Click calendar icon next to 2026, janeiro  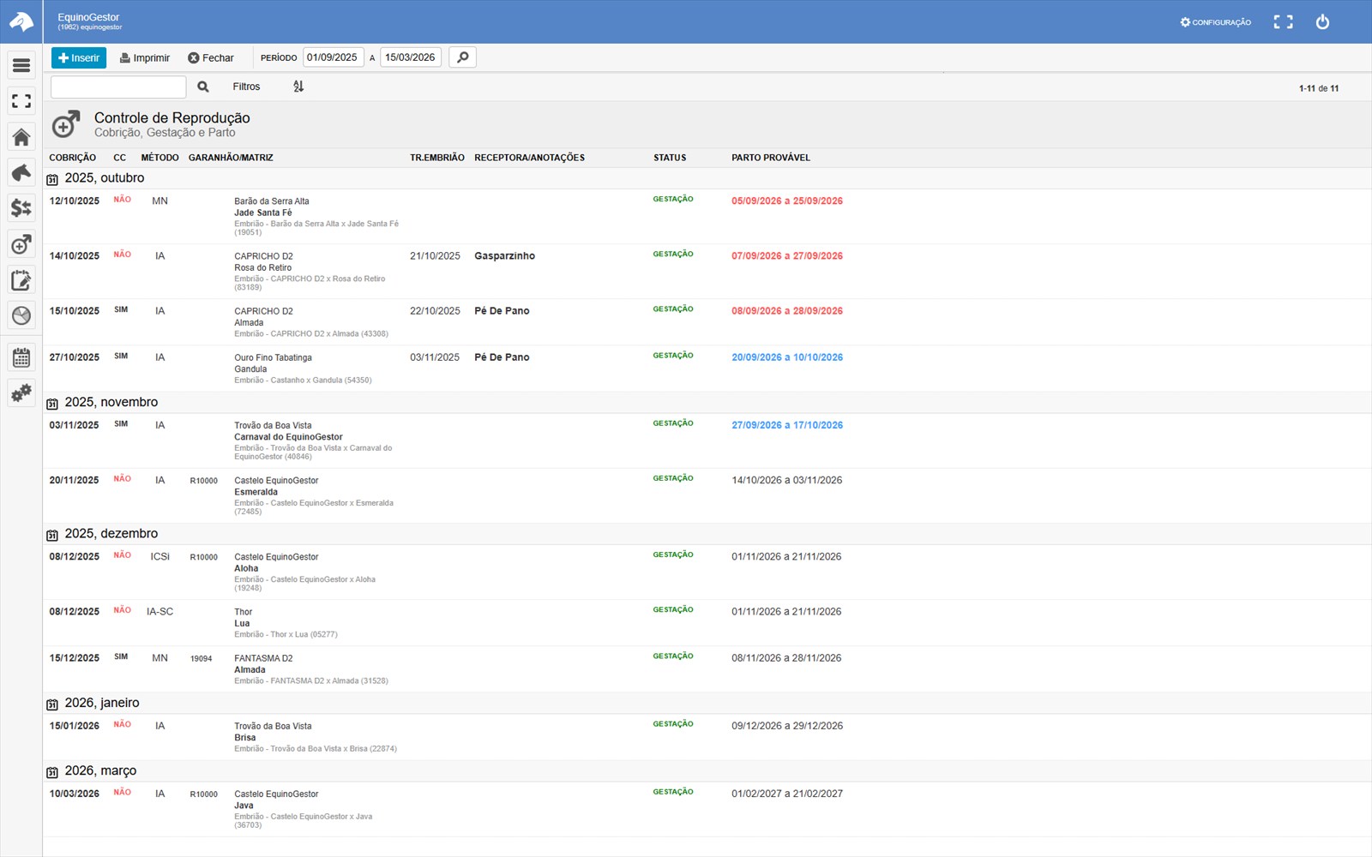click(x=52, y=704)
